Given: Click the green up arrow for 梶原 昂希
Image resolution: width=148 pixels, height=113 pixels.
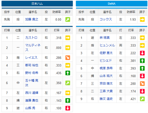Looking at the screenshot, I should coord(142,68).
